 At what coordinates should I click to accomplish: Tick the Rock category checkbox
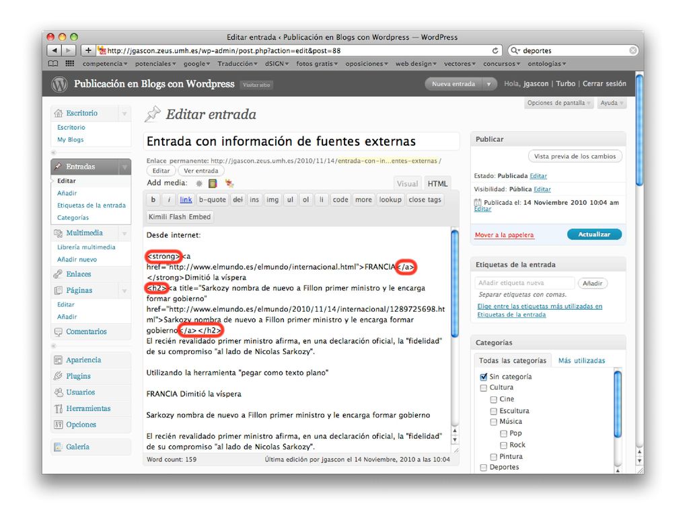(503, 445)
